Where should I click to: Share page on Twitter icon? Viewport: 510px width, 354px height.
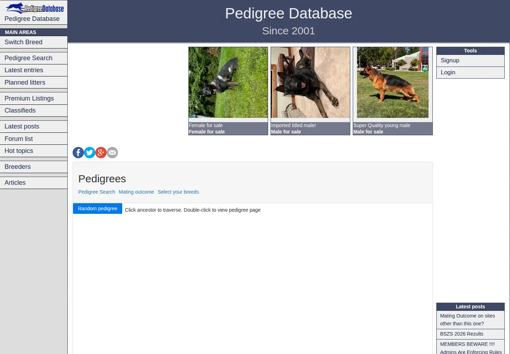coord(90,153)
